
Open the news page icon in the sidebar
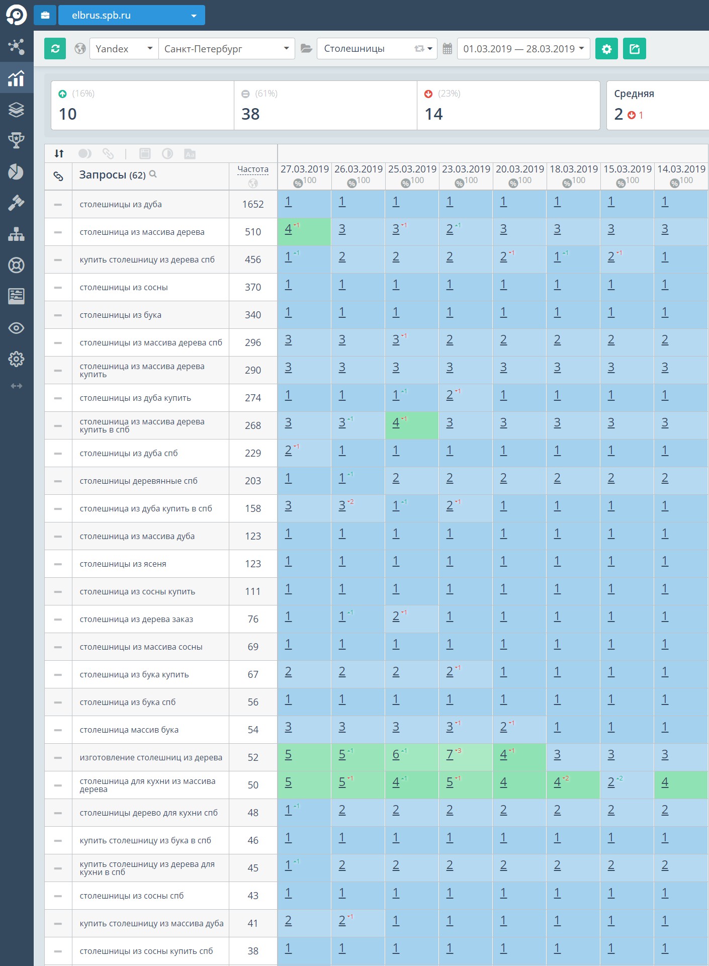(x=16, y=296)
